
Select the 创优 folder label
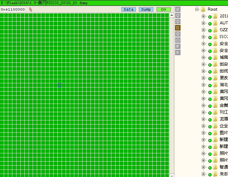pos(224,71)
